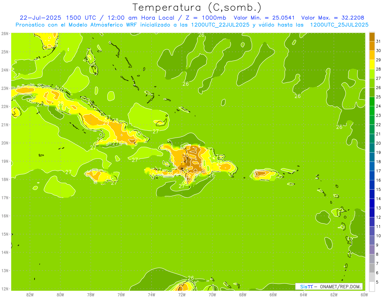Pick the darkest brown band above legend value 31
Viewport: 387px width, 299px height.
[x=372, y=37]
